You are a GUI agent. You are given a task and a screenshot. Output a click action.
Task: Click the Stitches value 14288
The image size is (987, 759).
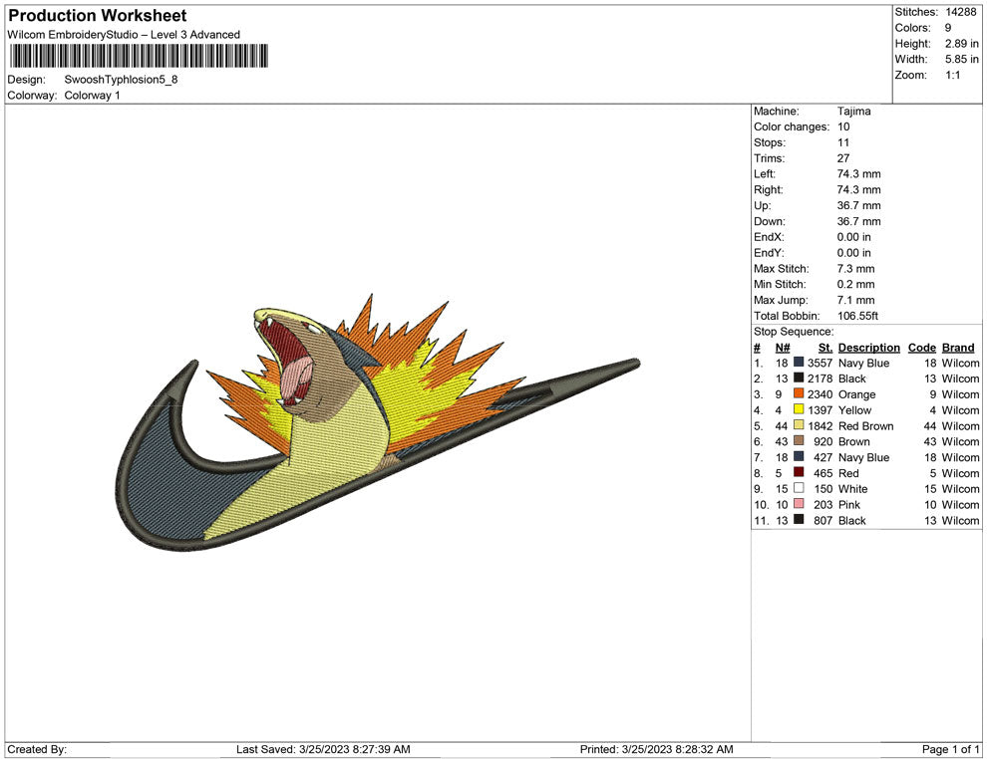tap(960, 12)
